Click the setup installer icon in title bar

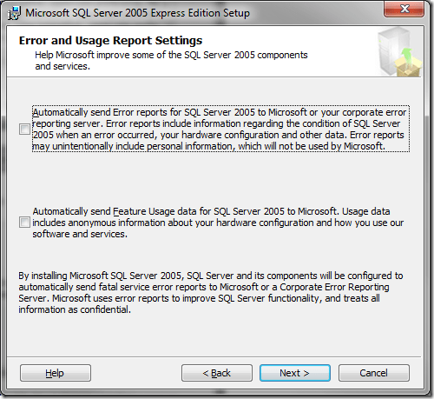pos(14,13)
